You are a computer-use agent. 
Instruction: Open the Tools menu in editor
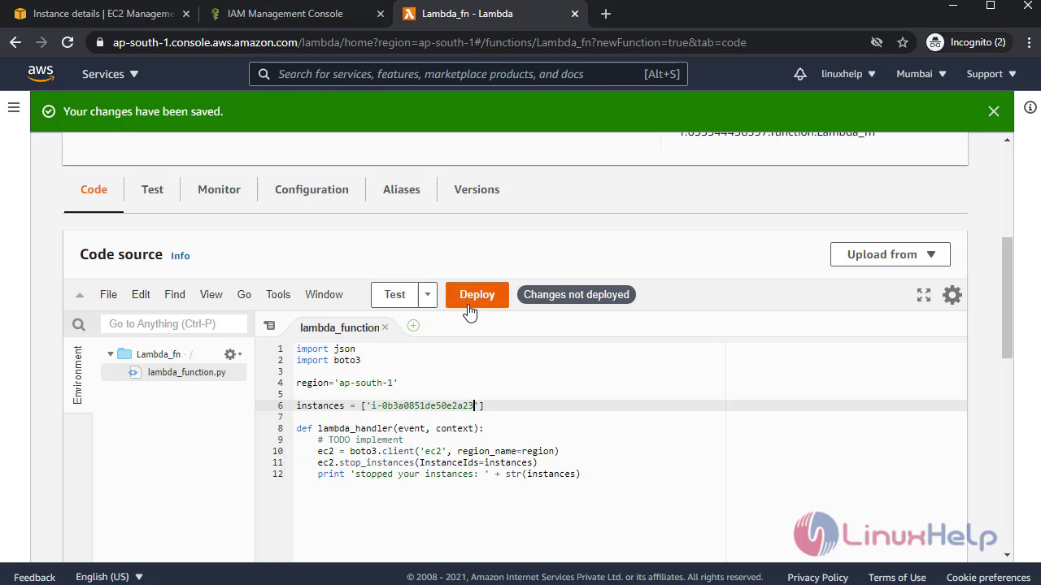pos(278,295)
